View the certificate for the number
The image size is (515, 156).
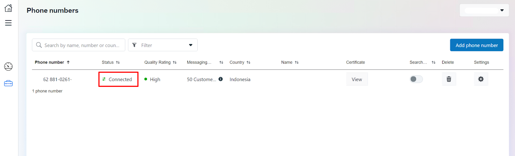[x=357, y=79]
